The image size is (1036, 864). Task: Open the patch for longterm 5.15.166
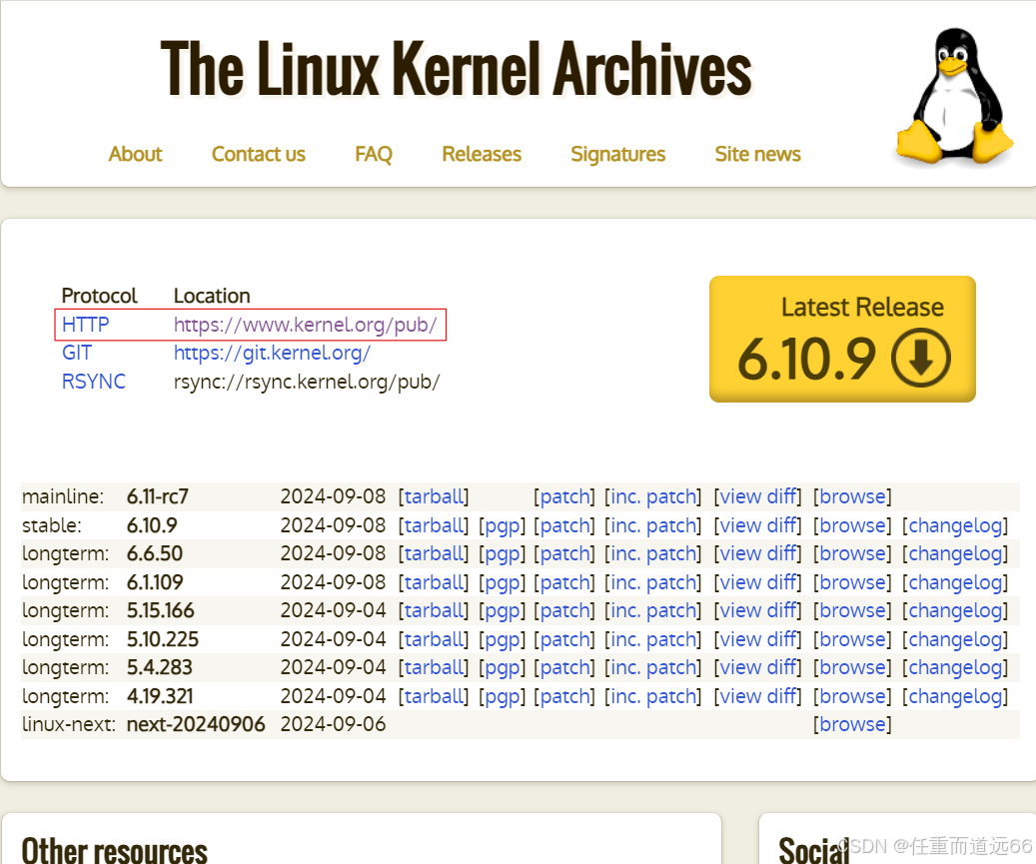click(x=564, y=610)
